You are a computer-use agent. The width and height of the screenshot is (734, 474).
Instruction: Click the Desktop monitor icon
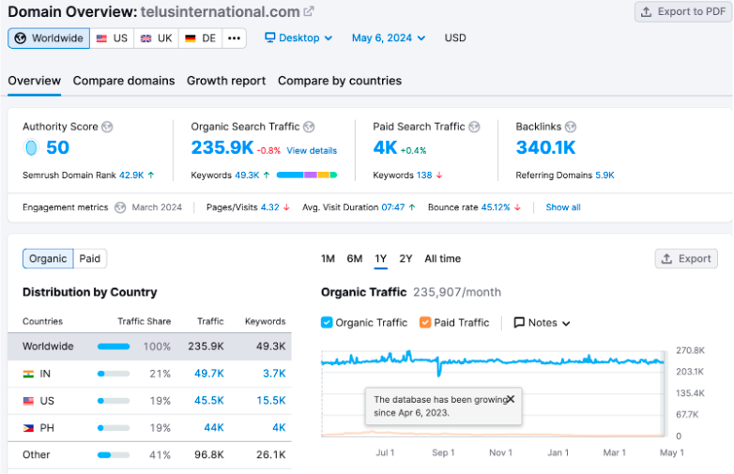click(x=269, y=38)
